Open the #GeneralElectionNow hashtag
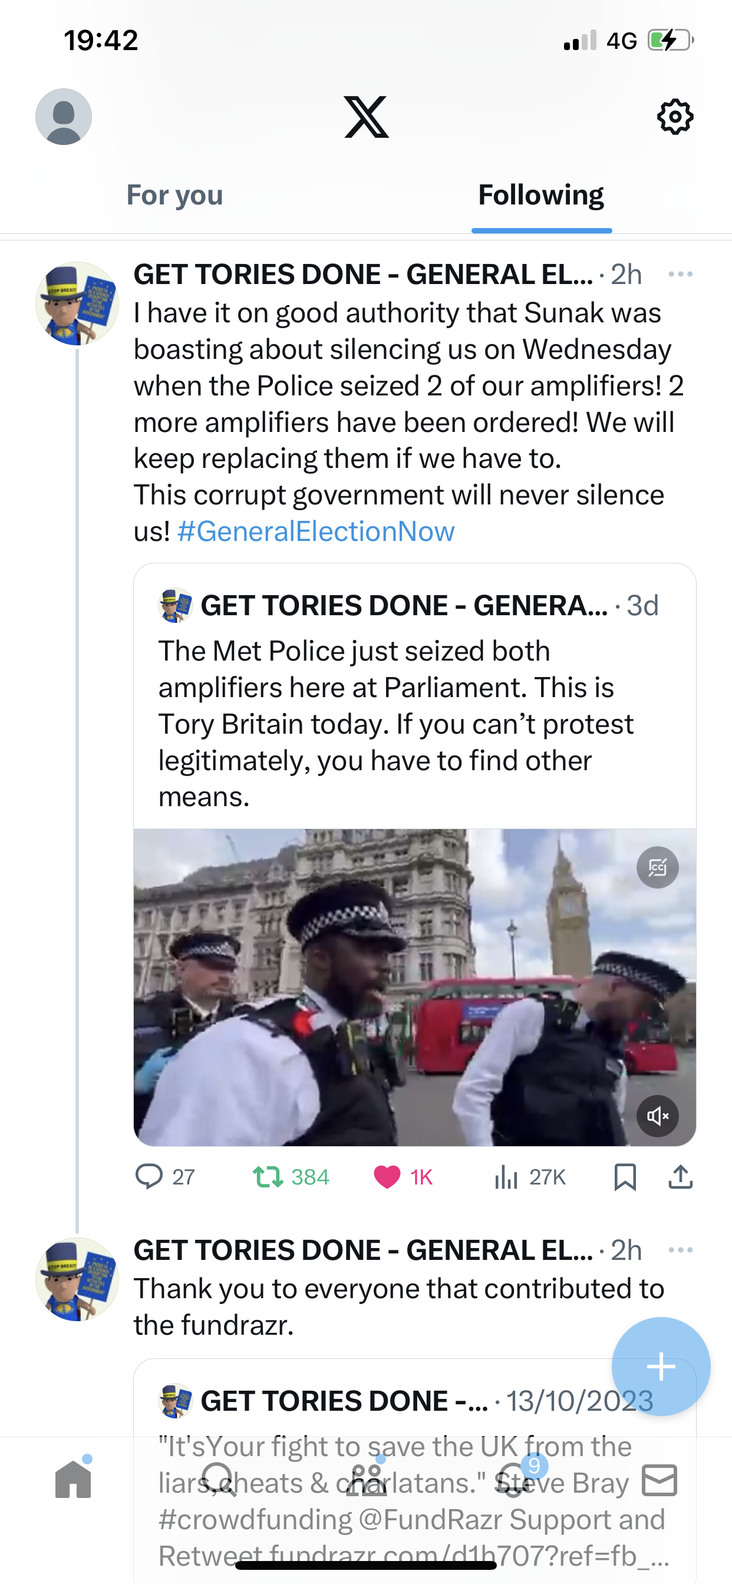732x1584 pixels. tap(315, 532)
